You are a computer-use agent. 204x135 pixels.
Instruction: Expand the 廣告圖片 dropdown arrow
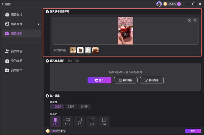pos(38,24)
